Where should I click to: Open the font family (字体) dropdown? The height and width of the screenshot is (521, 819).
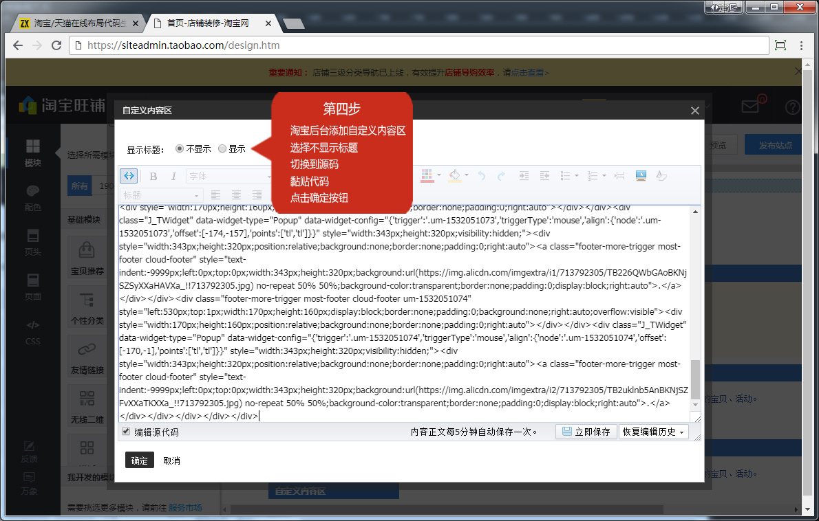tap(228, 176)
